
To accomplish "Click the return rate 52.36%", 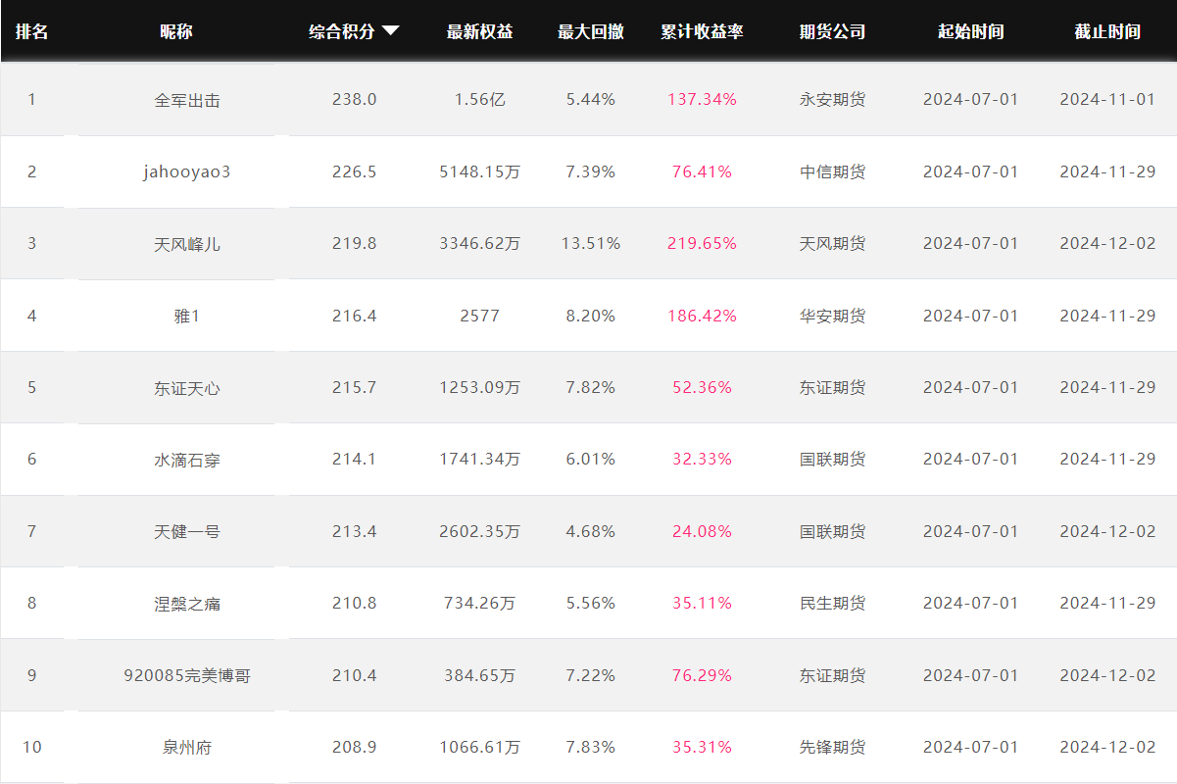I will 702,387.
